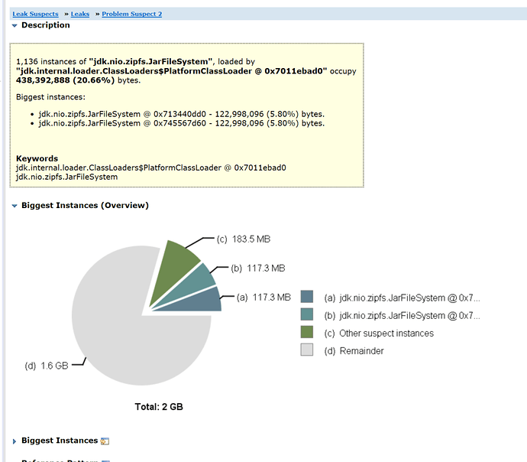Click the Leak Suspects breadcrumb link
Screen dimensions: 527x462
(35, 14)
